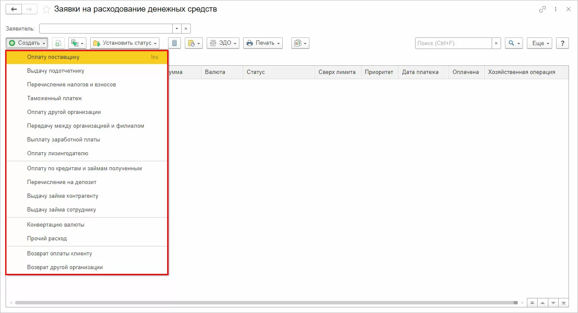The image size is (578, 313).
Task: Jump to last row with bottom arrow
Action: 564,303
